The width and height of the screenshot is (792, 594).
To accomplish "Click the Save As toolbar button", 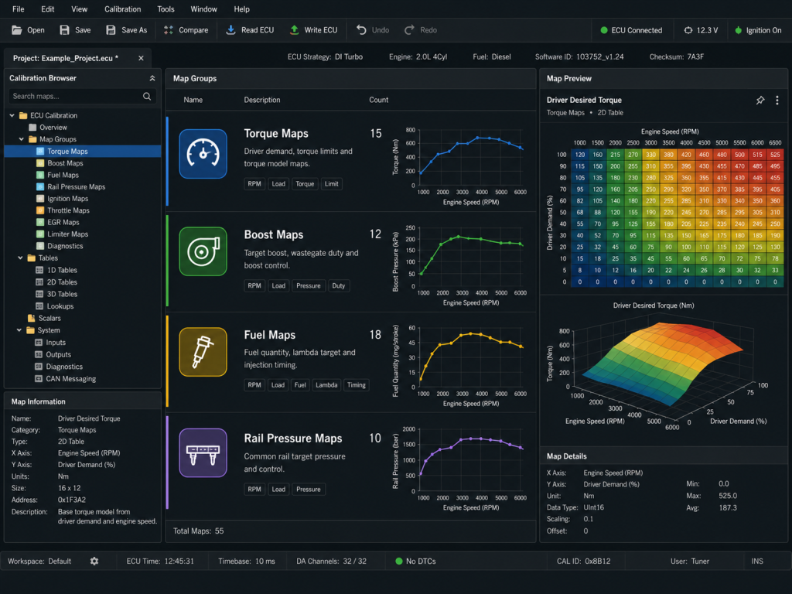I will 126,30.
